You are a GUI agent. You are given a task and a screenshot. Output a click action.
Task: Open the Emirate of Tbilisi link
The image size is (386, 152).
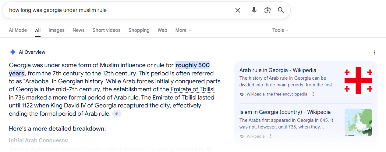pos(193,89)
